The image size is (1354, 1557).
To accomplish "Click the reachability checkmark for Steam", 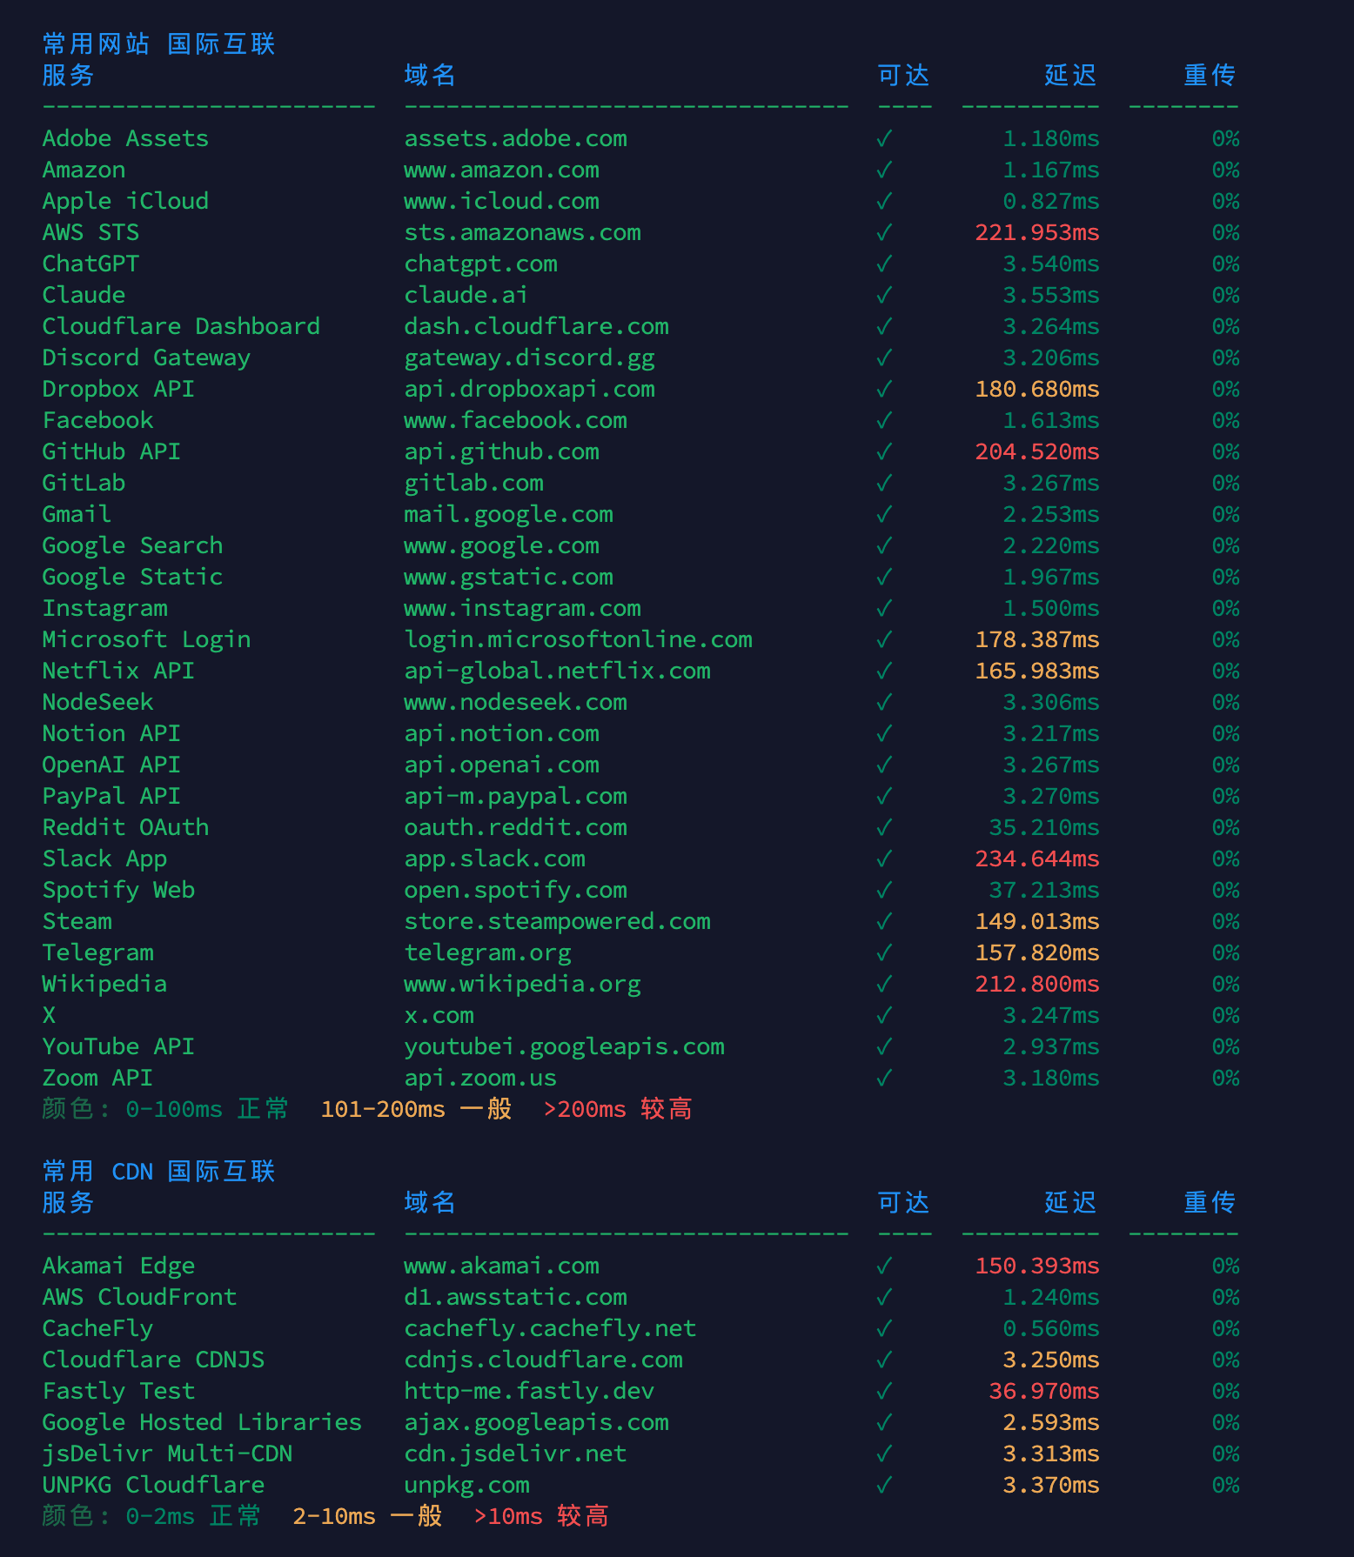I will coord(884,921).
